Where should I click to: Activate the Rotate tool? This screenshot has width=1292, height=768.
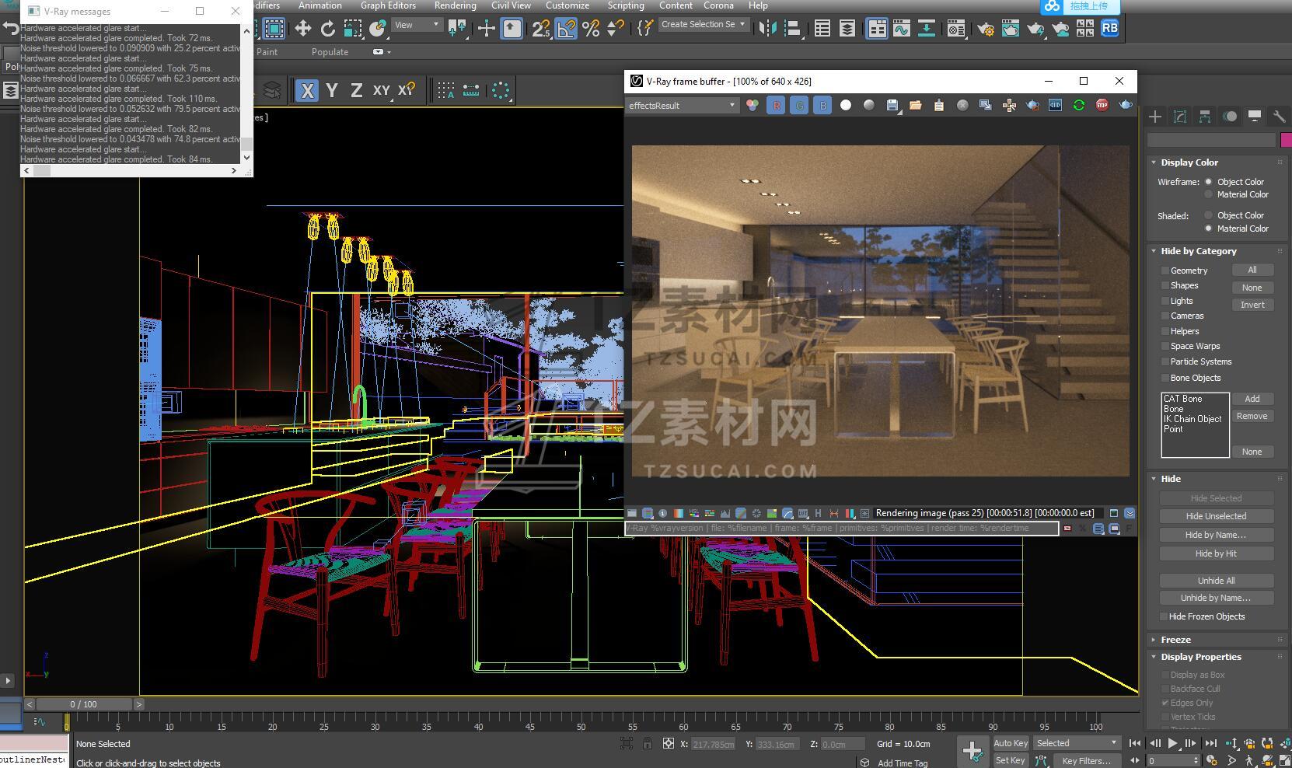pyautogui.click(x=327, y=29)
